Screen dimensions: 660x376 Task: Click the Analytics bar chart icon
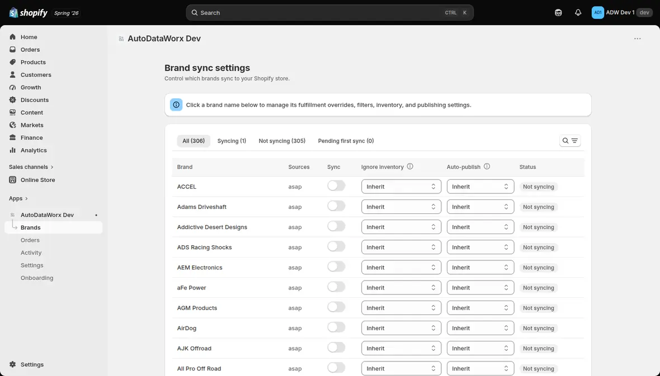13,150
